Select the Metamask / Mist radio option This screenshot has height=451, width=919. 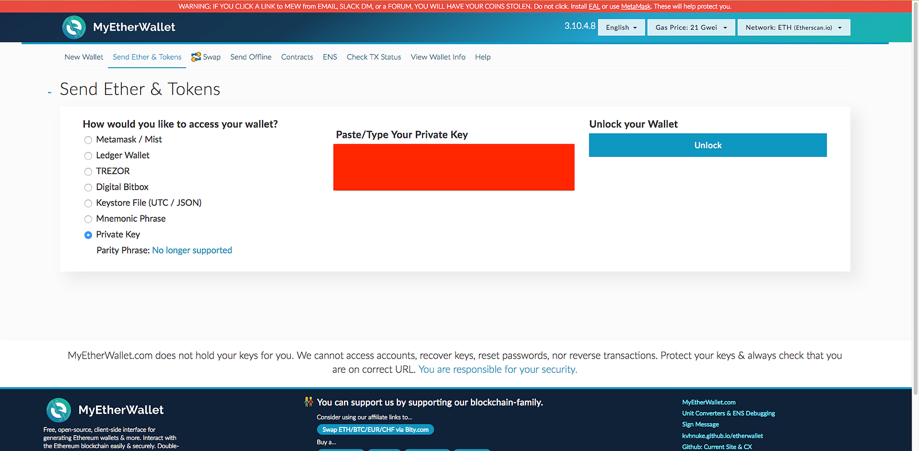click(x=88, y=140)
